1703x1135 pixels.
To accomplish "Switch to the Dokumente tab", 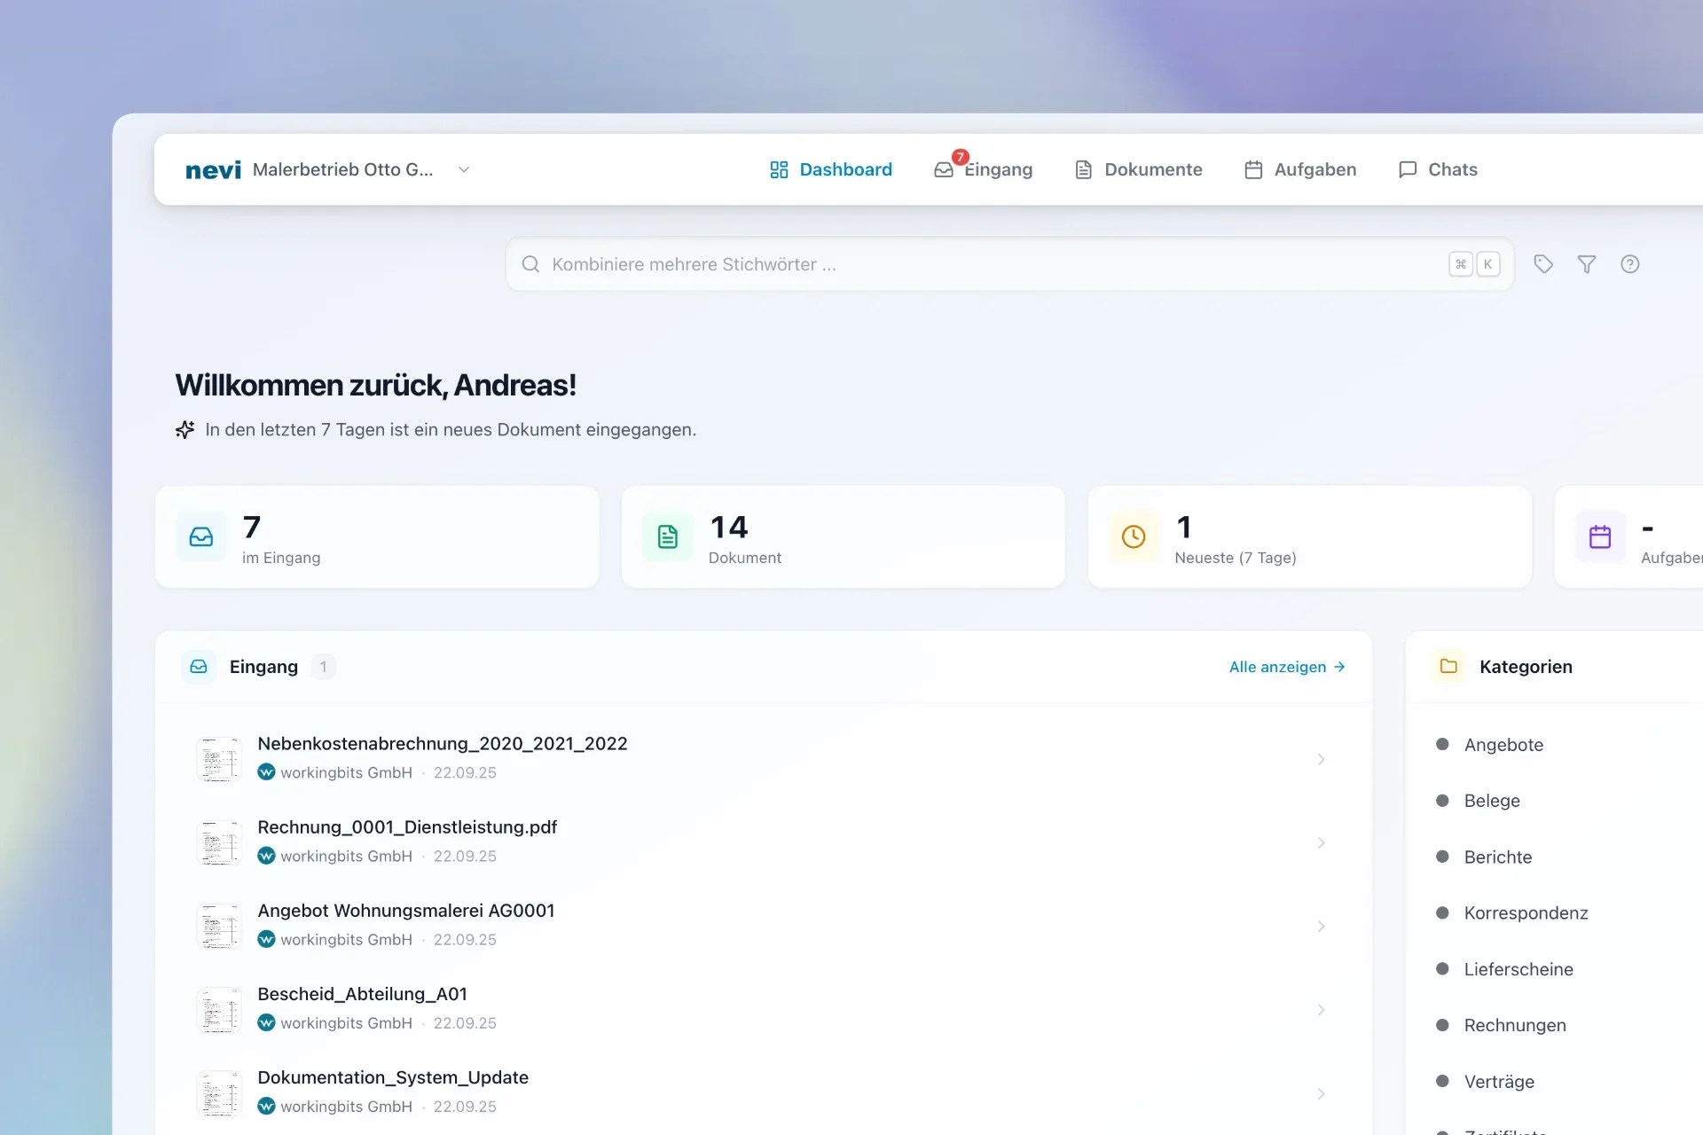I will pyautogui.click(x=1139, y=169).
